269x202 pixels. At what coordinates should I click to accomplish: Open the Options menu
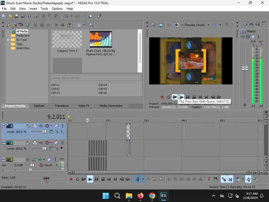(57, 9)
